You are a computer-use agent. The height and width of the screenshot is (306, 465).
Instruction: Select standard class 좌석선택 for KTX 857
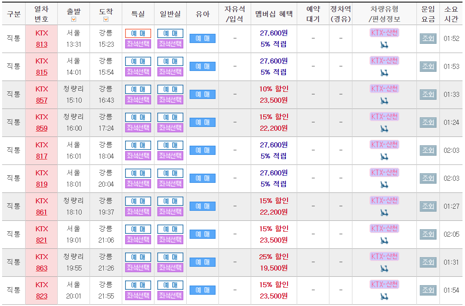[x=170, y=100]
